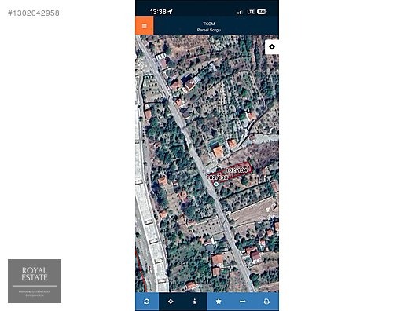Screen dimensions: 415x311
Task: Select parcel label 102/134 on map
Action: (237, 170)
